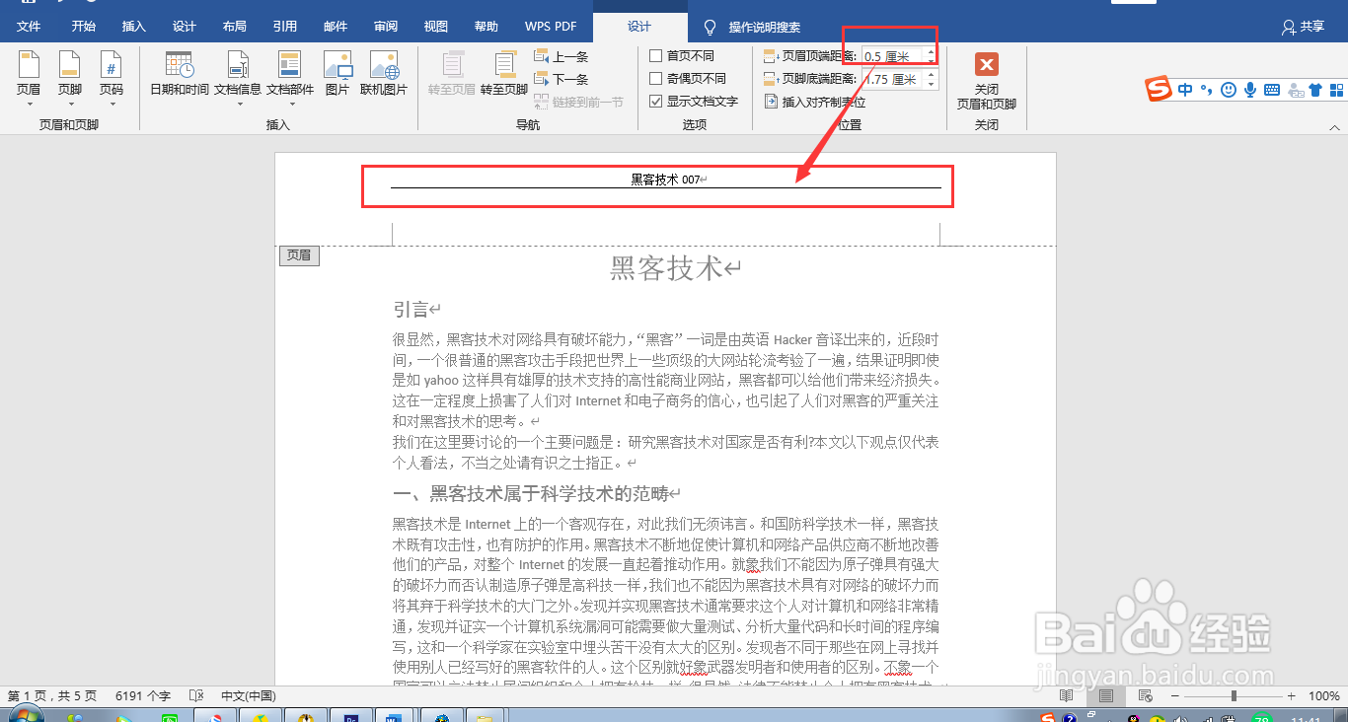
Task: Jump to 下一条 next section
Action: [562, 79]
